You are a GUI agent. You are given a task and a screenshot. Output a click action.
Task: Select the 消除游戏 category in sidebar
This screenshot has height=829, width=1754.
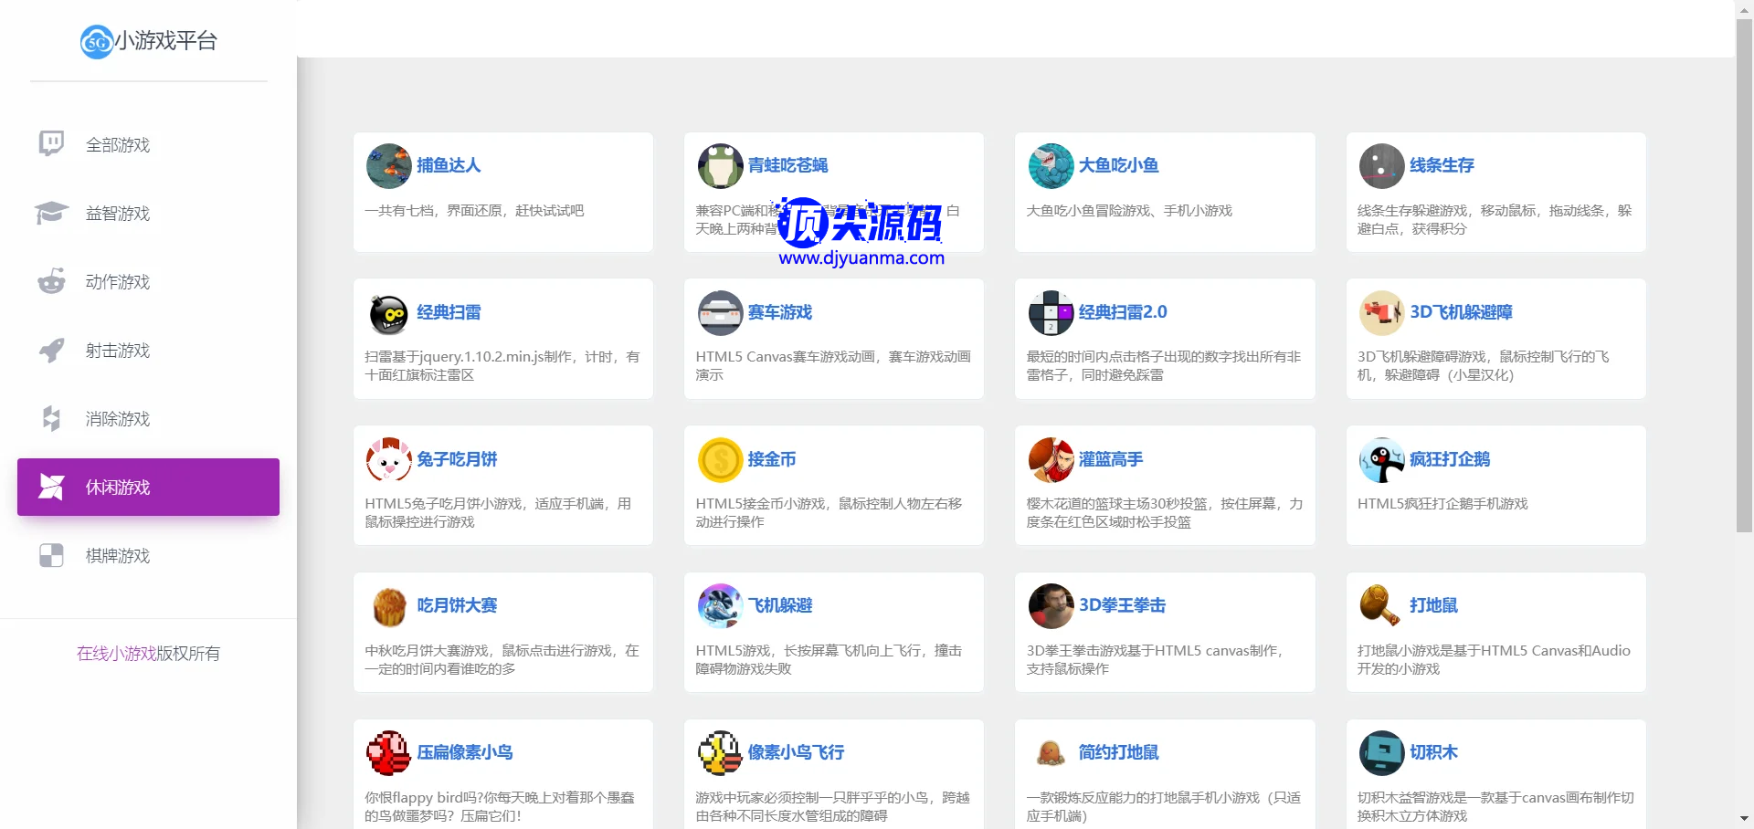pos(117,419)
